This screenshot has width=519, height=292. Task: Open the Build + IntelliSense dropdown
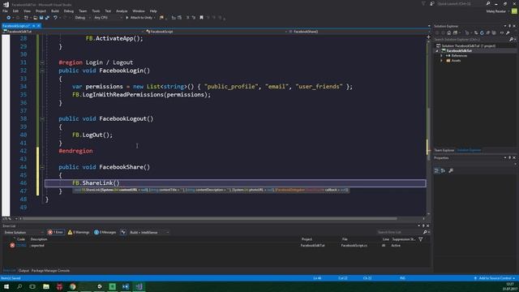(x=149, y=233)
